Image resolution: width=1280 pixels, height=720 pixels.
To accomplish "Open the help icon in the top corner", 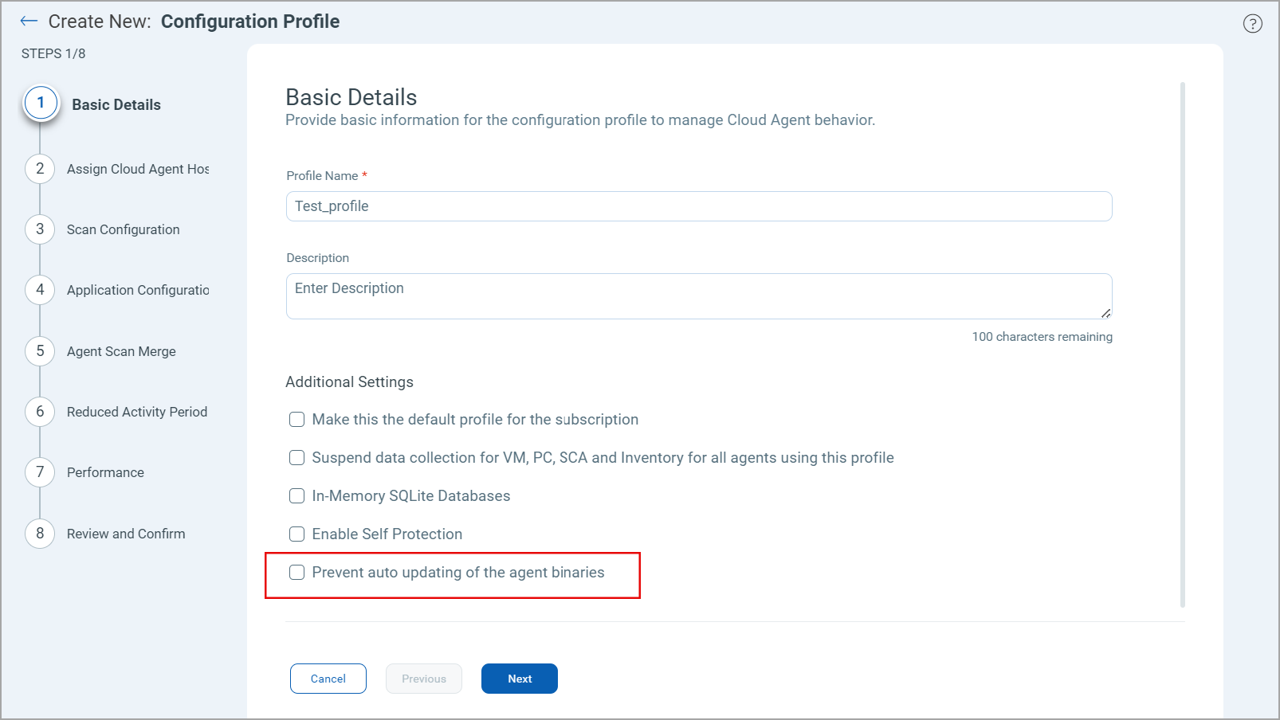I will 1252,24.
